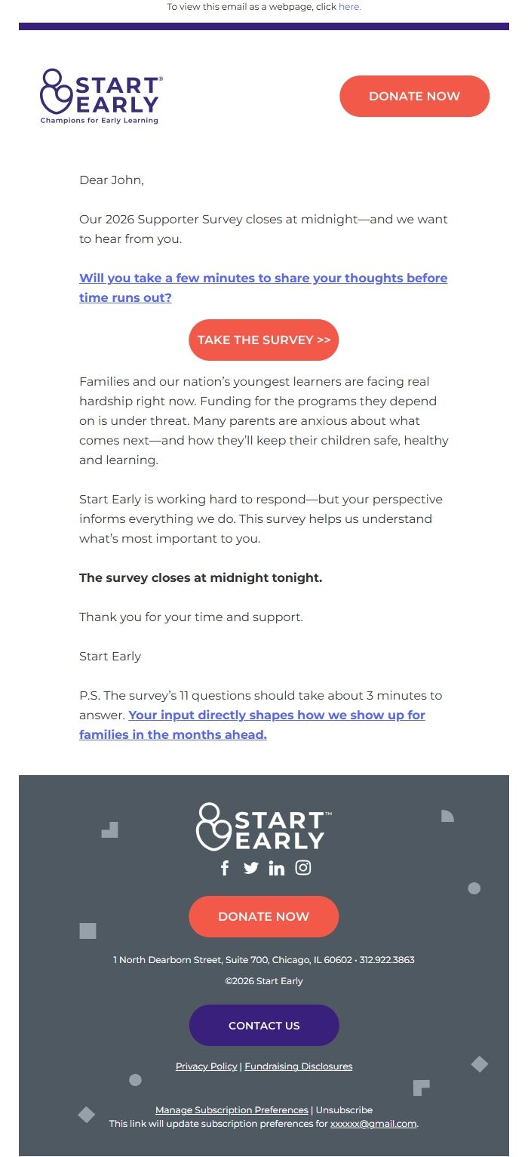Click the Twitter bird icon

250,868
